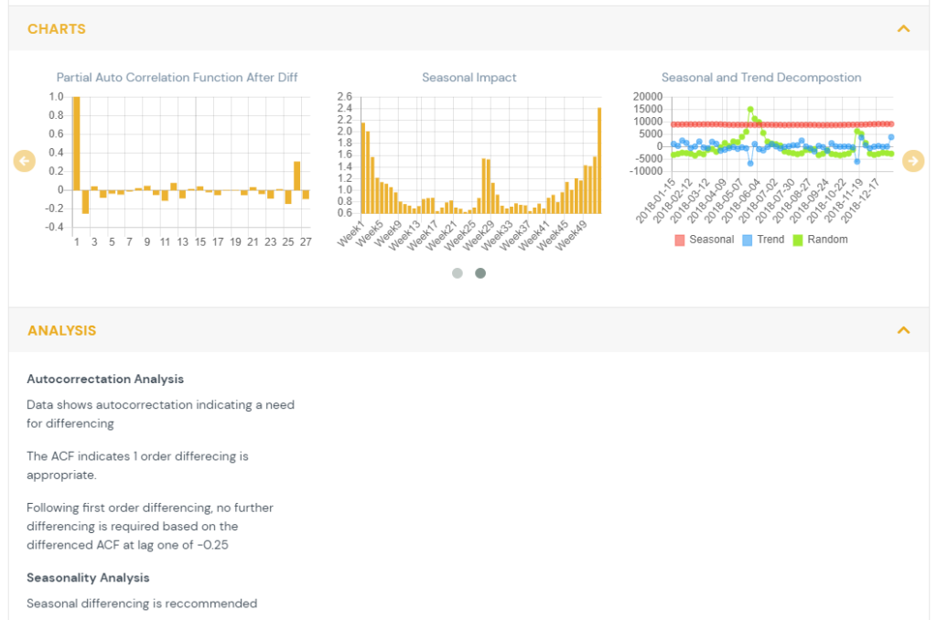Screen dimensions: 937x620
Task: Click the ANALYSIS section header title
Action: click(61, 330)
